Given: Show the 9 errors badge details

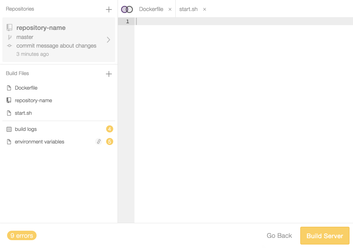Looking at the screenshot, I should pos(22,236).
